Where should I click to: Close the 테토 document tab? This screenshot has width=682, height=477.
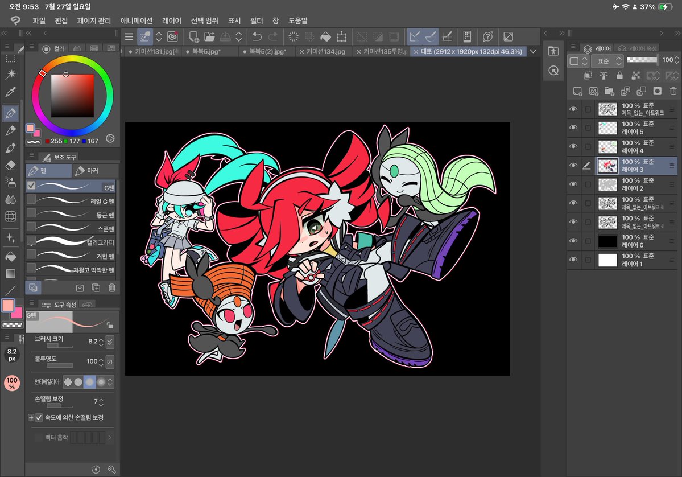point(416,51)
